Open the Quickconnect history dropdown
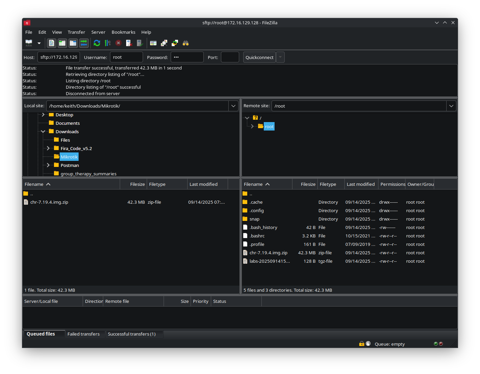 280,57
